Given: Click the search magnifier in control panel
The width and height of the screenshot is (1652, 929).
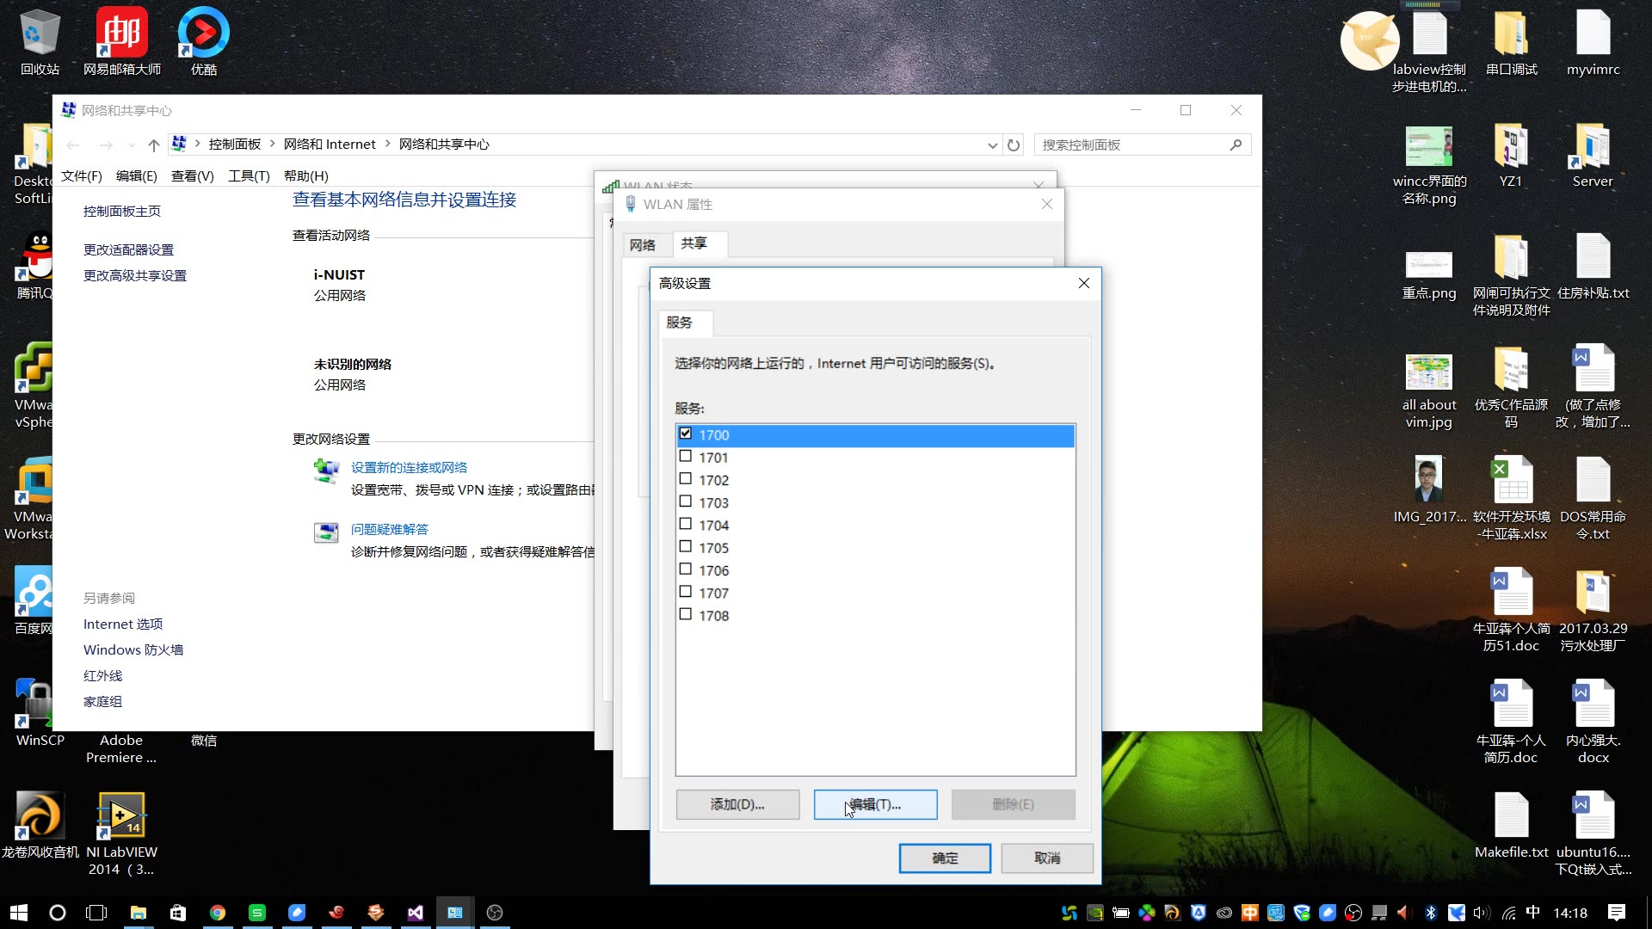Looking at the screenshot, I should 1236,145.
